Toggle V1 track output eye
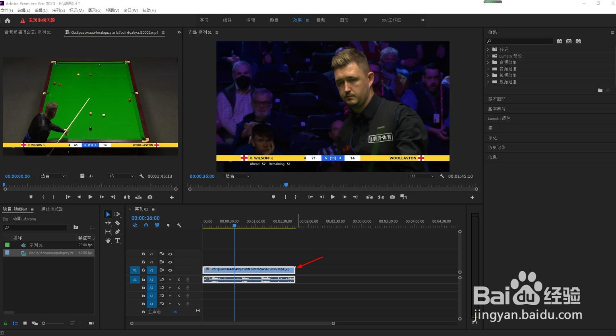Screen dimensions: 616x336 coord(170,270)
